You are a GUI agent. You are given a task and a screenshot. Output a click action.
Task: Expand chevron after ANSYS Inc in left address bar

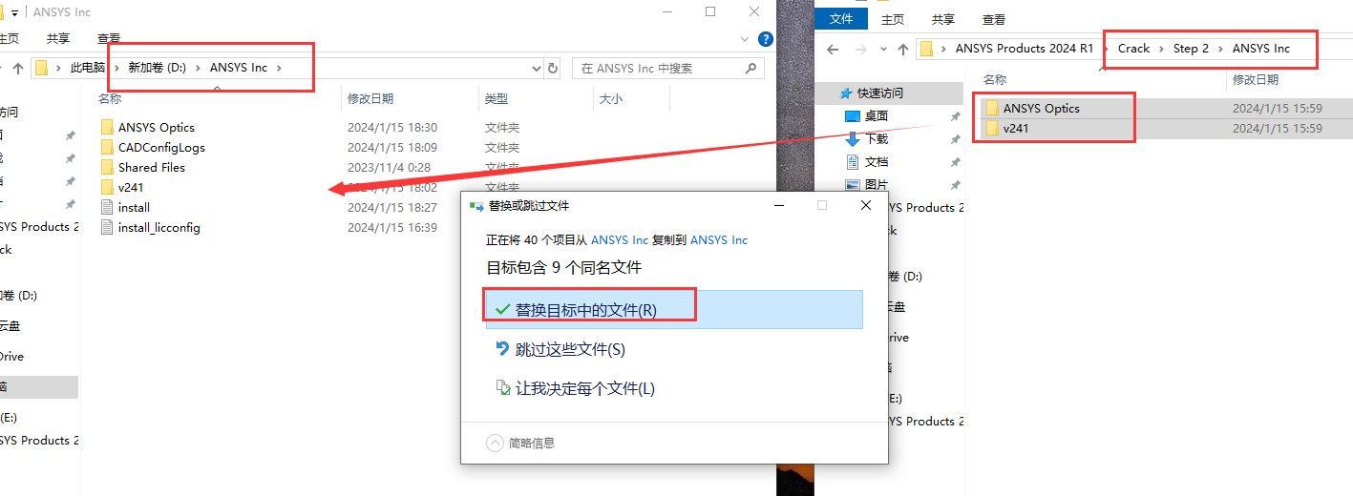(x=280, y=68)
